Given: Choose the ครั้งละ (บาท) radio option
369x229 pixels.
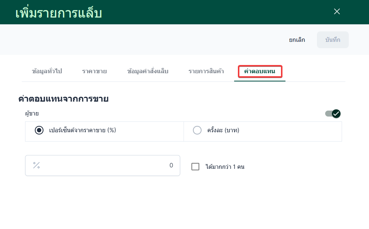Looking at the screenshot, I should [197, 130].
